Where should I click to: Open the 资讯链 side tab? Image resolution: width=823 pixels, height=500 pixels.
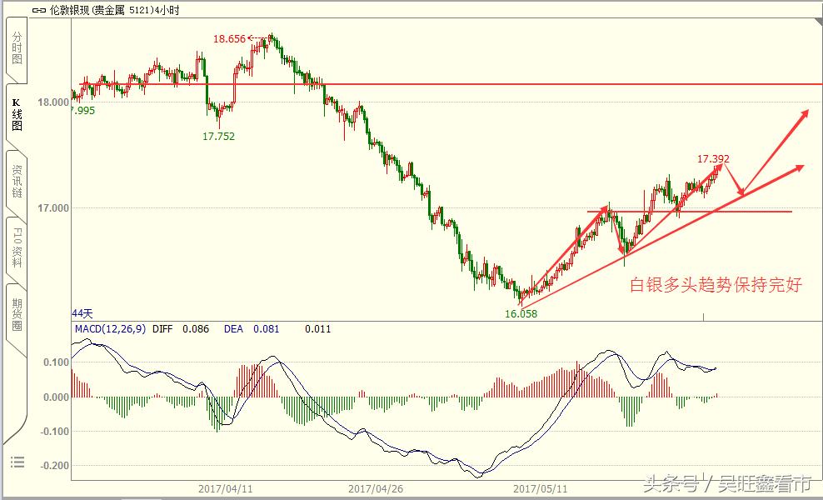(x=17, y=181)
